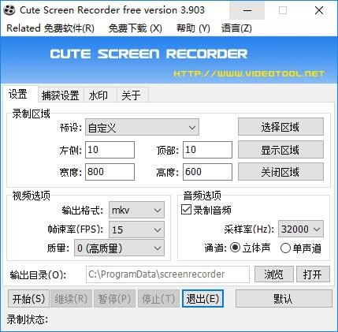Screen dimensions: 338x332
Task: Click the Cute Screen Recorder title bar icon
Action: tap(9, 10)
